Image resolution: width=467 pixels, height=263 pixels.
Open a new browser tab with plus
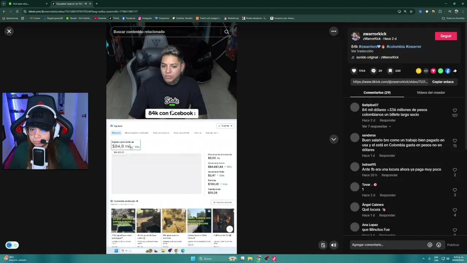[x=96, y=4]
